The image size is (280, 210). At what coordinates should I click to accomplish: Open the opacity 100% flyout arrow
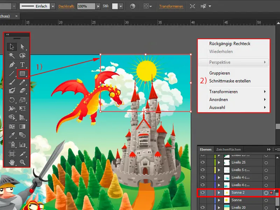pos(98,6)
